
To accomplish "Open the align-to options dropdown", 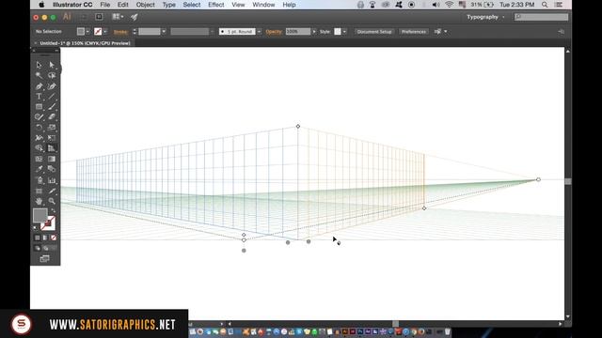I will 445,31.
